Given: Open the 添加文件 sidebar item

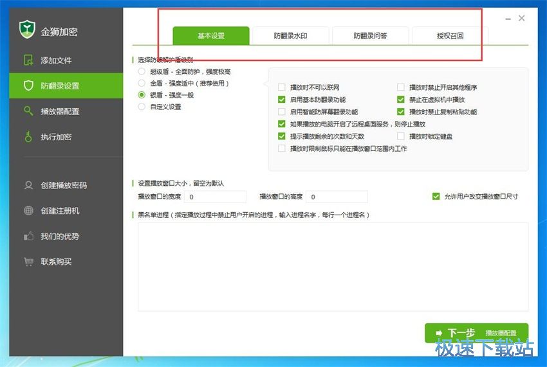Looking at the screenshot, I should [66, 60].
